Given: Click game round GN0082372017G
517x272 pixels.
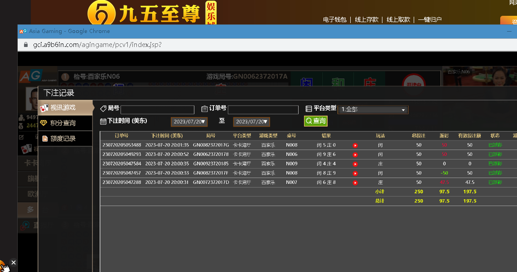Looking at the screenshot, I should point(211,145).
